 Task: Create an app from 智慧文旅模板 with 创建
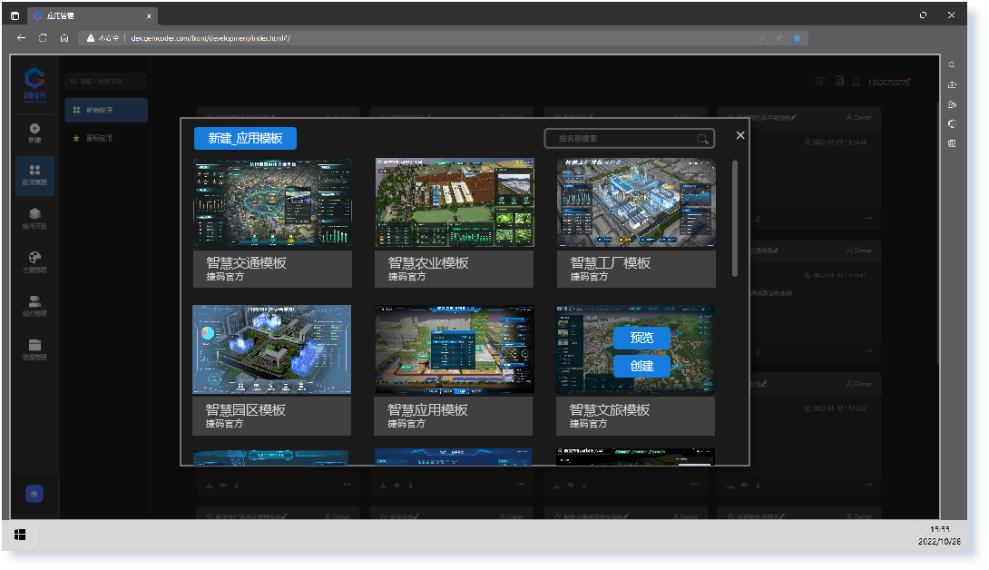[x=641, y=366]
